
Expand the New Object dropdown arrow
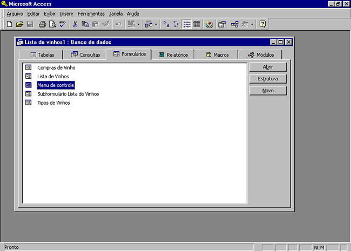click(252, 24)
